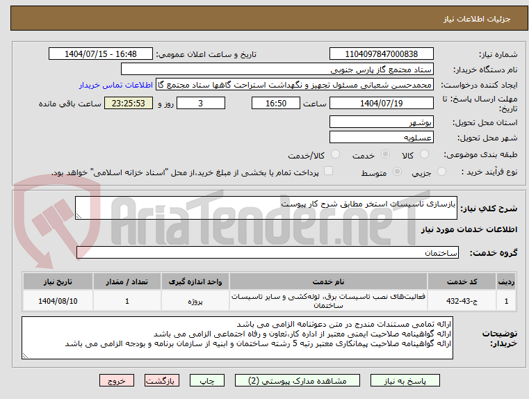Click the استان محل تحویل field بوشهر

click(x=381, y=122)
